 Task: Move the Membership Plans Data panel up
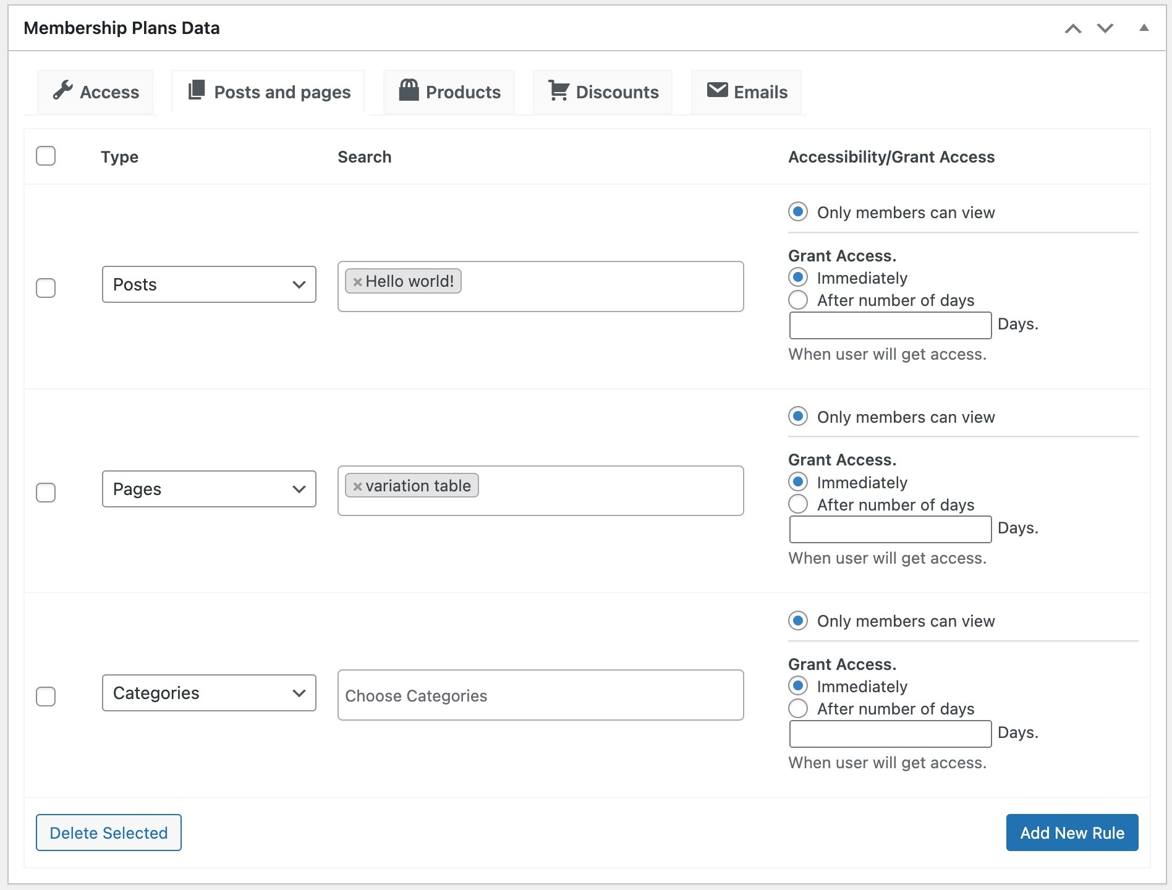click(1073, 28)
